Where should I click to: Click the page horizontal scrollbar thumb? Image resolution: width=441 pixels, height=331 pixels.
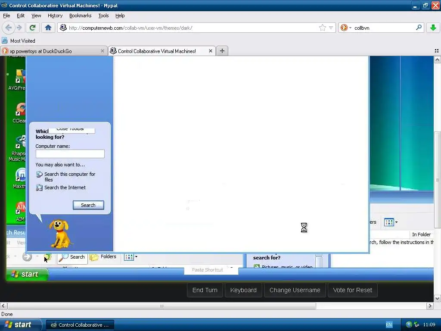162,306
